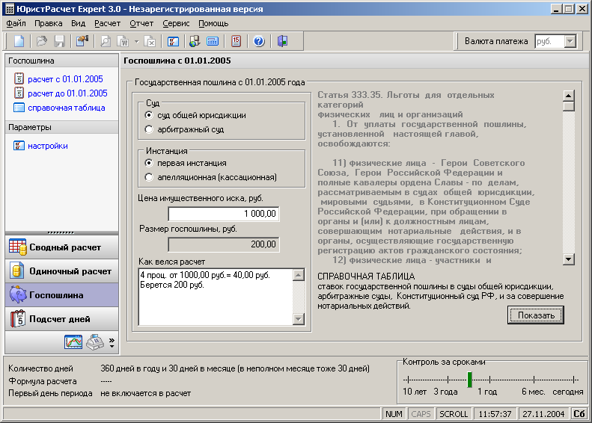
Task: Click the cash register icon in navigation footer
Action: 95,342
